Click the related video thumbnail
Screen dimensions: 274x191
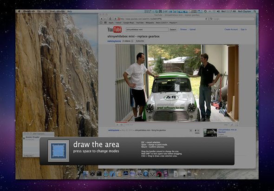pos(210,133)
